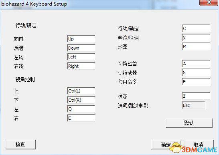Viewport: 219px width, 155px height.
Task: Click the 地图 label
Action: click(122, 47)
